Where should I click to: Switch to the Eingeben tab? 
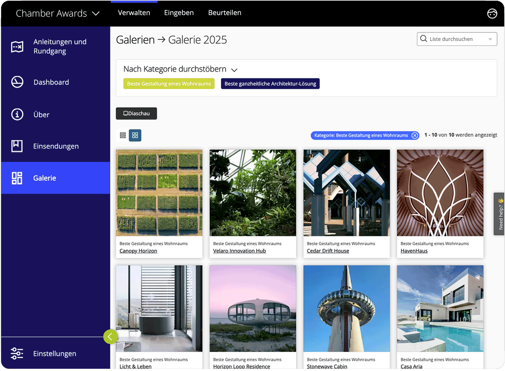pyautogui.click(x=179, y=13)
